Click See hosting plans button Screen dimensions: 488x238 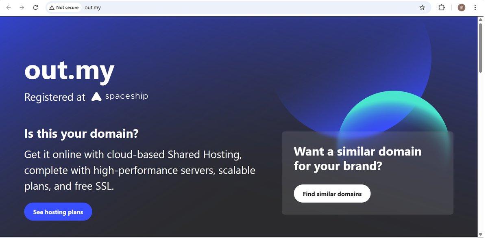58,212
